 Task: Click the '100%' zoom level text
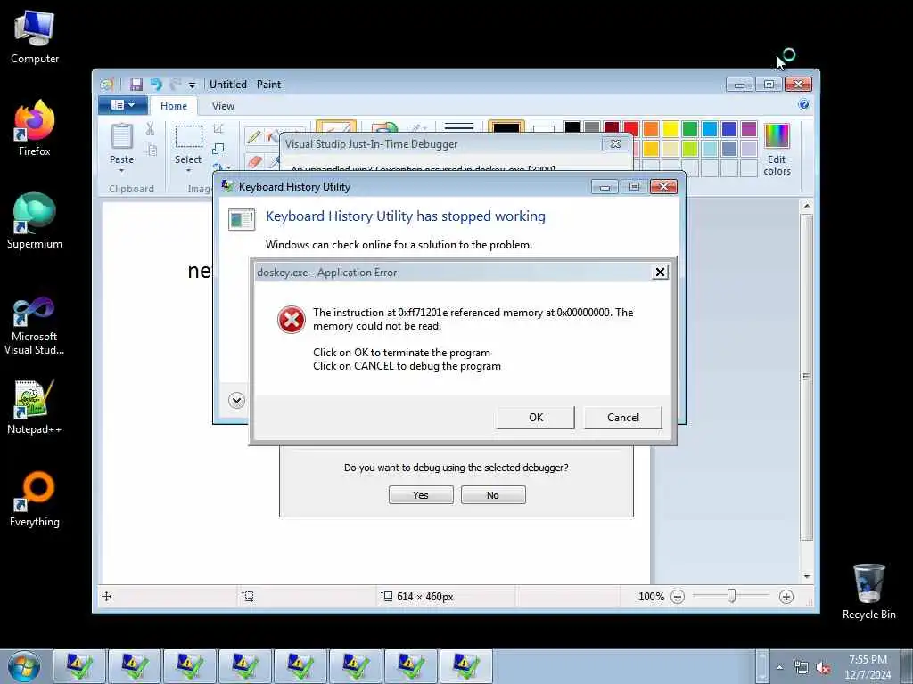pos(651,597)
